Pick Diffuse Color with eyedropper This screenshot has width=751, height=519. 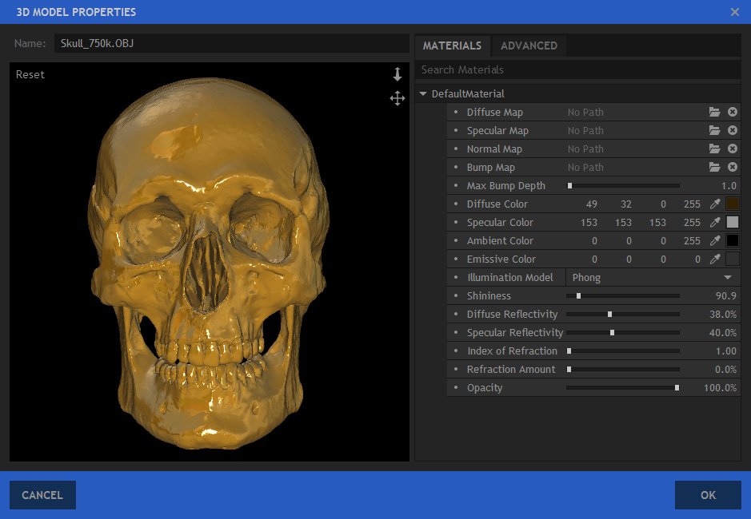click(x=715, y=204)
